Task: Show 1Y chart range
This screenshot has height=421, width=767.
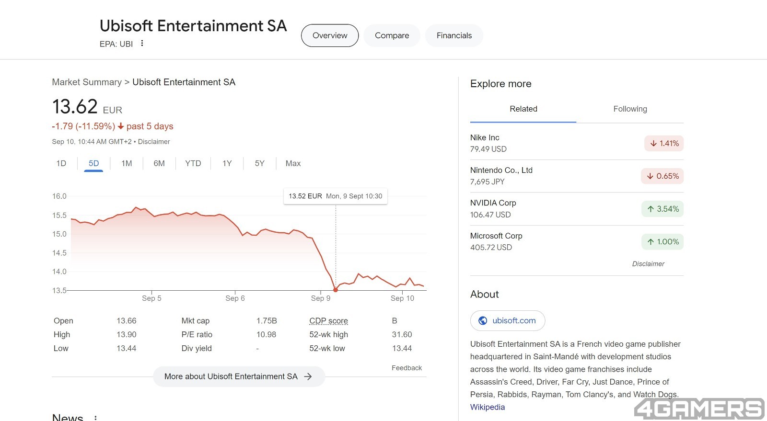Action: 227,163
